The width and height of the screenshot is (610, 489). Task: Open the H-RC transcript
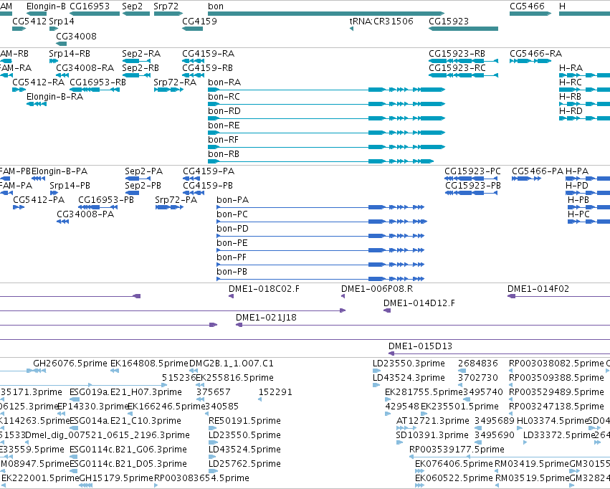point(584,90)
